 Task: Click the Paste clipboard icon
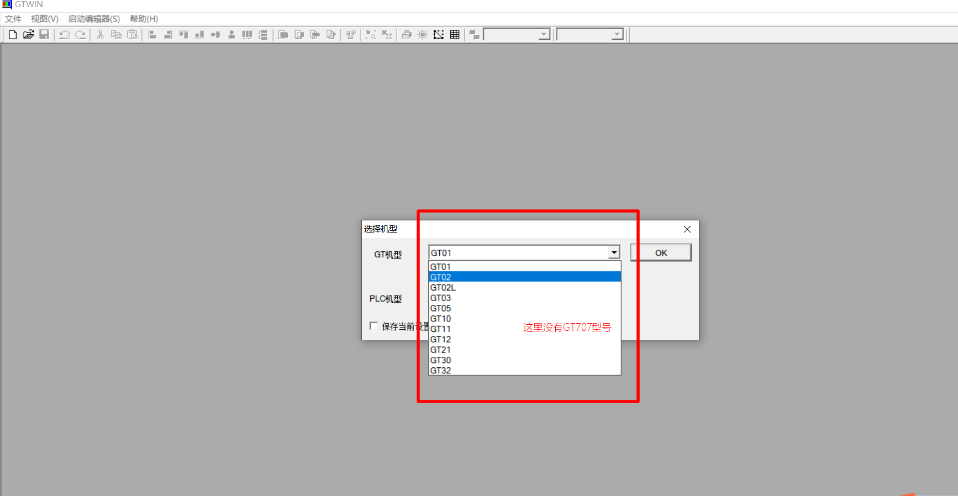(x=132, y=35)
